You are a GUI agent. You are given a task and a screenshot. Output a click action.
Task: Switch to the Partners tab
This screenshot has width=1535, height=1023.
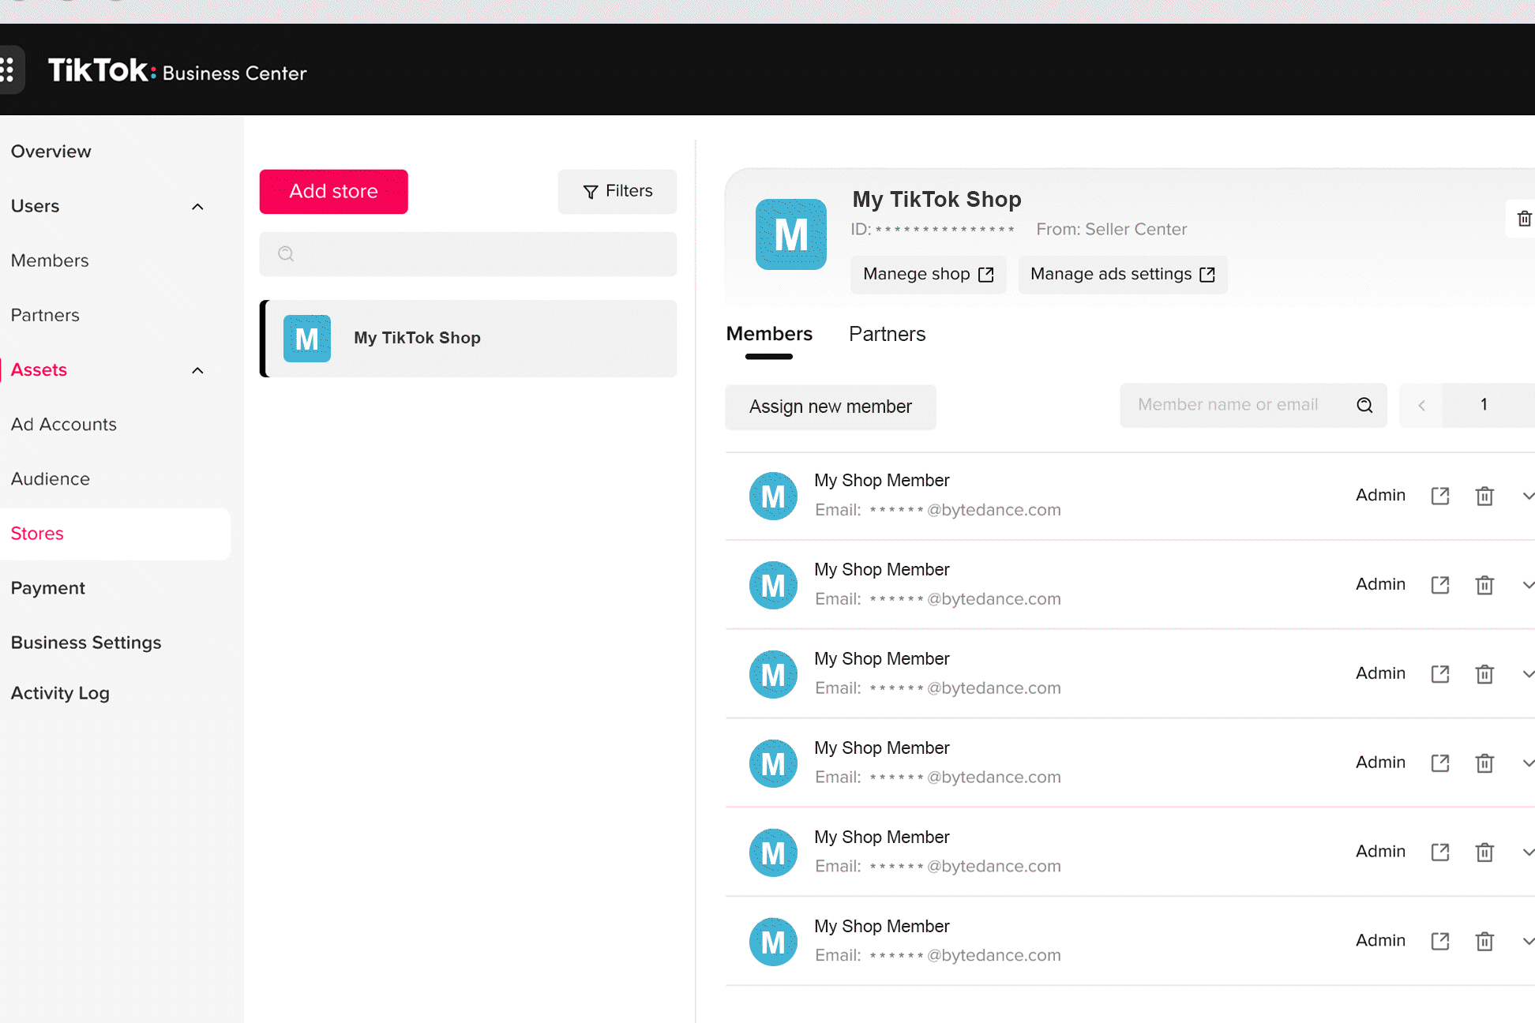pos(887,334)
